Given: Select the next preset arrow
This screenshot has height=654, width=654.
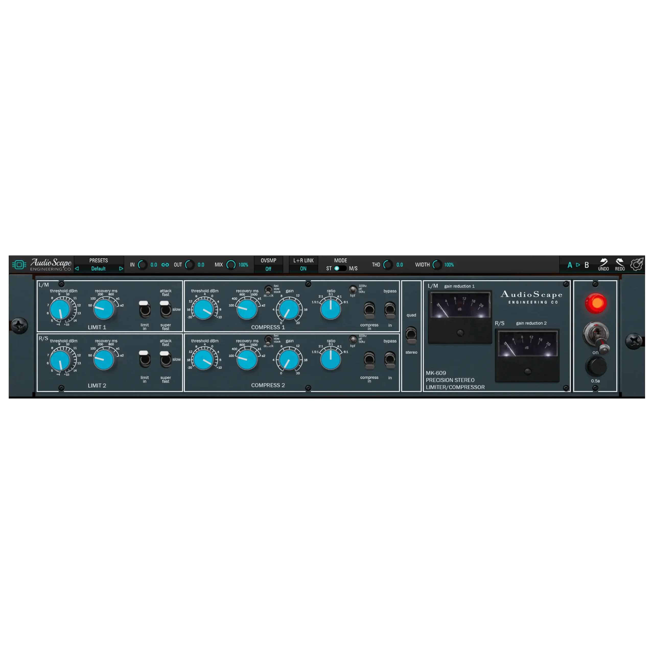Looking at the screenshot, I should [121, 268].
